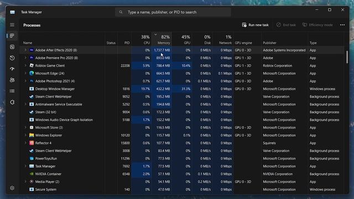Viewport: 354px width, 199px height.
Task: Sort processes by Name column
Action: [x=28, y=43]
